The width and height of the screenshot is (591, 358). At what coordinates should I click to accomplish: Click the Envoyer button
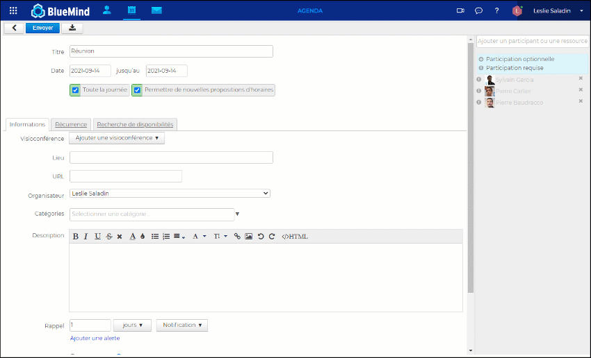coord(42,28)
